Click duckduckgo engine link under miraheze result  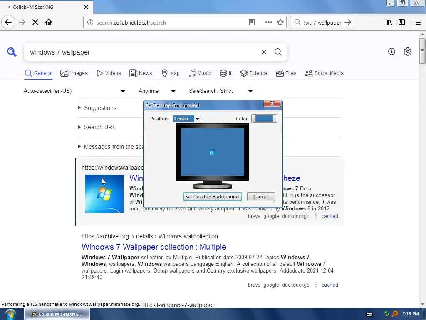coord(296,216)
